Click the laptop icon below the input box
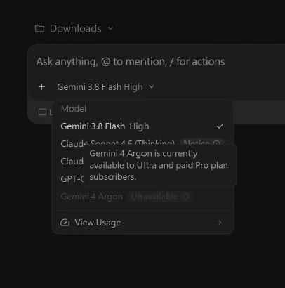285x288 pixels. 42,112
